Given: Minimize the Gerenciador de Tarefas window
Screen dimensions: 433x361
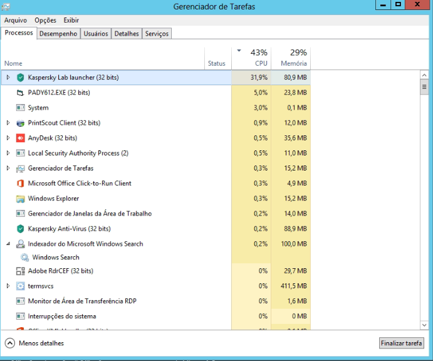Looking at the screenshot, I should click(383, 4).
